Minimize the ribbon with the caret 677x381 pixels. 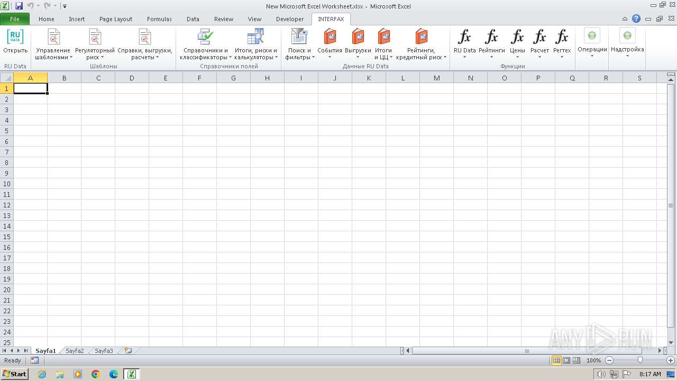(x=625, y=19)
